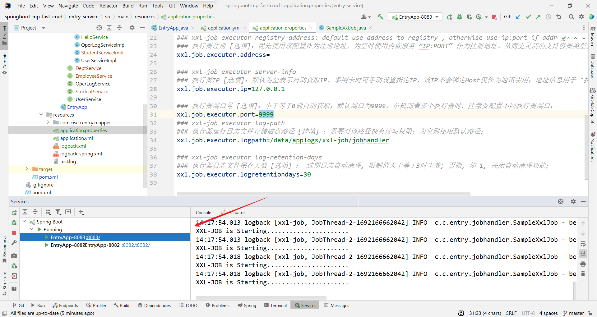This screenshot has height=317, width=597.
Task: Collapse Running node in Services
Action: tap(31, 229)
